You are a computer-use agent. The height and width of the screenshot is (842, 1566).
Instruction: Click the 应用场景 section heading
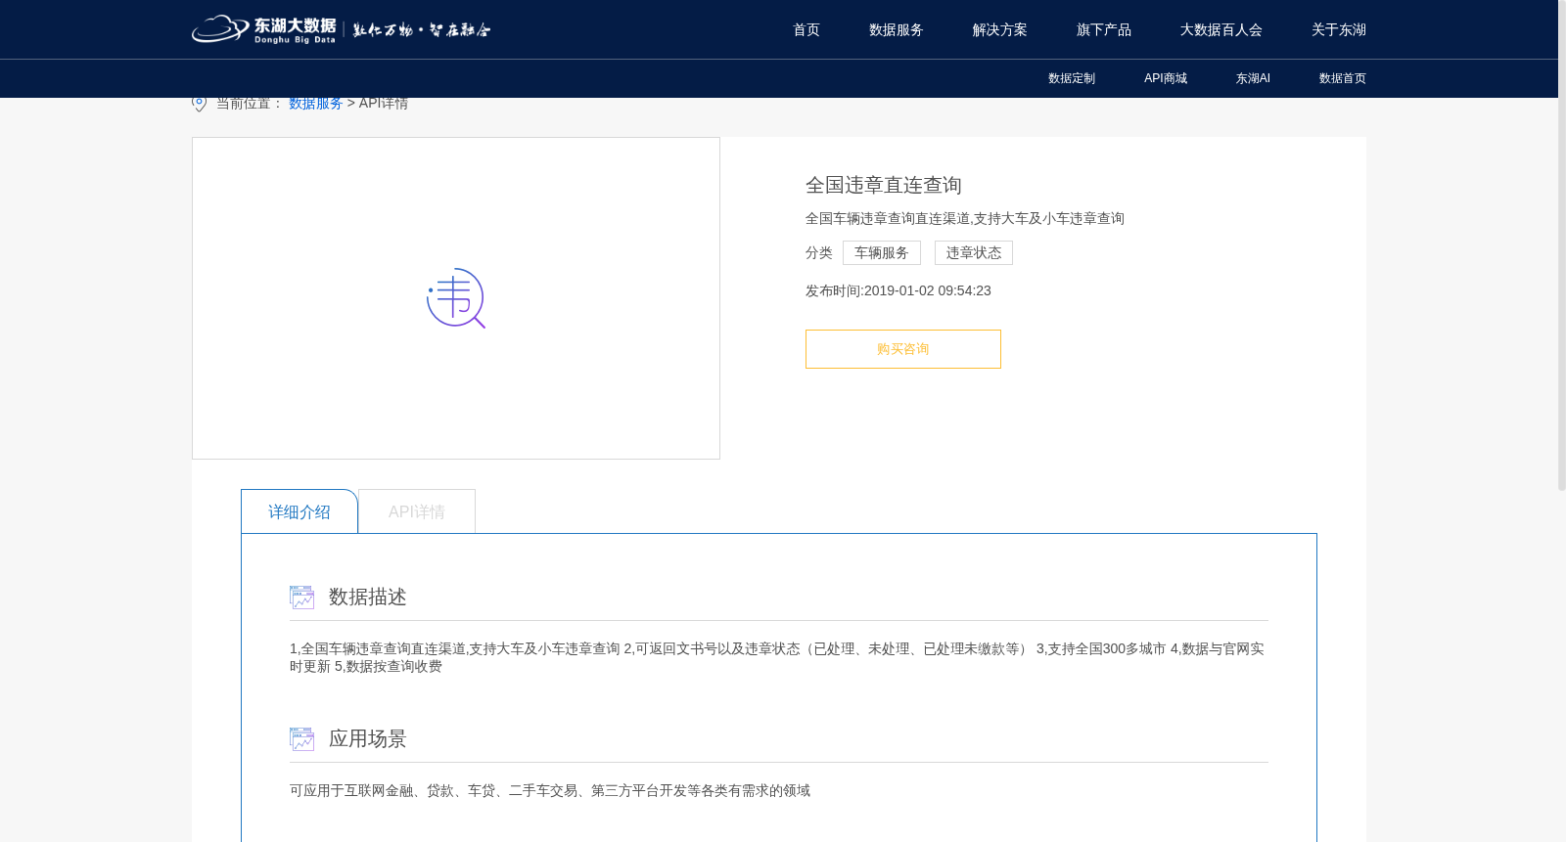coord(368,739)
